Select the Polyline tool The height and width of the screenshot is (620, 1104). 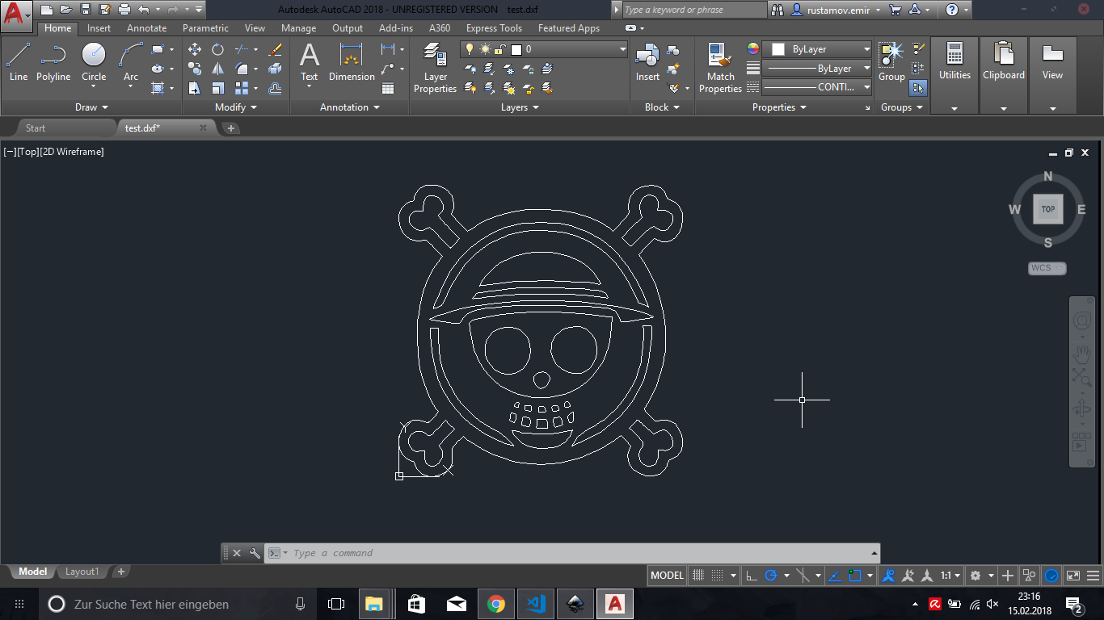point(53,62)
